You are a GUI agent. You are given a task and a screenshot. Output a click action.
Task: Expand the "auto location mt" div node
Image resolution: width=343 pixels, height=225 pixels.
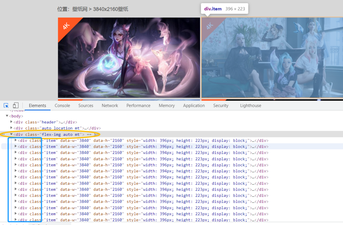pyautogui.click(x=11, y=128)
